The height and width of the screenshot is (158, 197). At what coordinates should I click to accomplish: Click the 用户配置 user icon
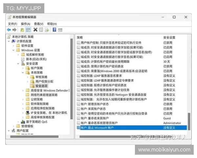click(x=13, y=131)
